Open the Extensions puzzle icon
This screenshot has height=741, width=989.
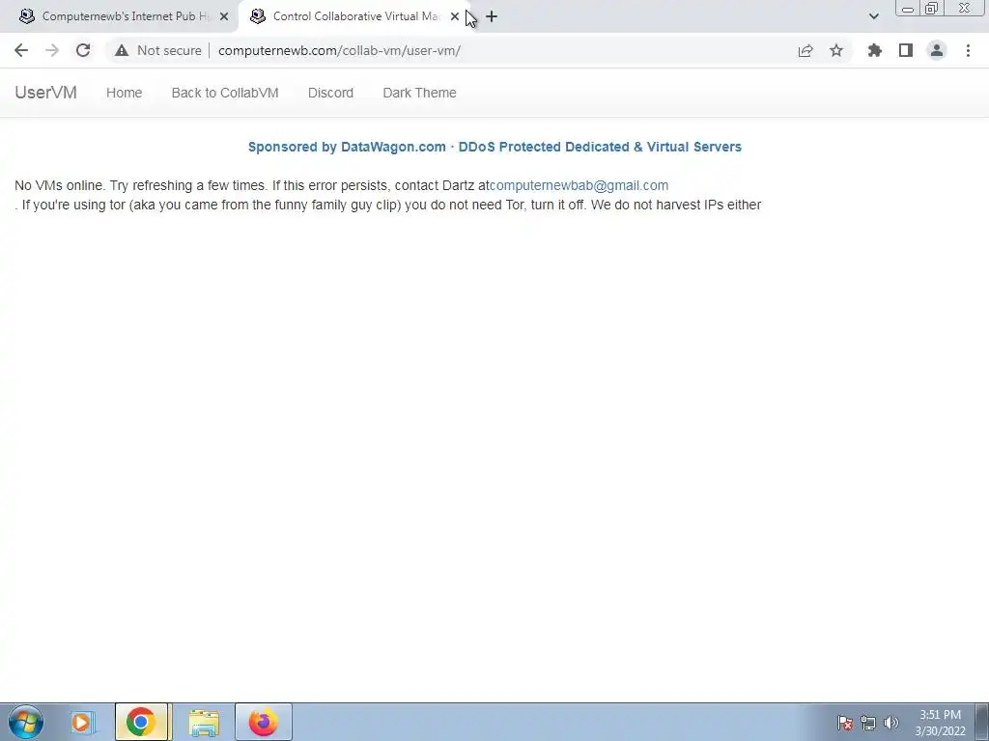pyautogui.click(x=875, y=50)
